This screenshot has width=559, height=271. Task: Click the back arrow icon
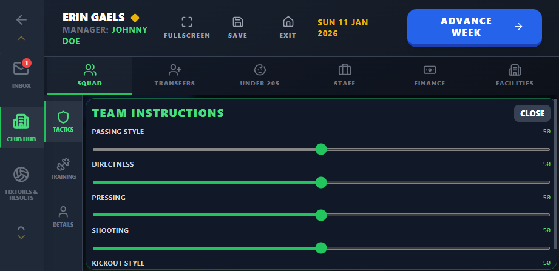coord(22,19)
